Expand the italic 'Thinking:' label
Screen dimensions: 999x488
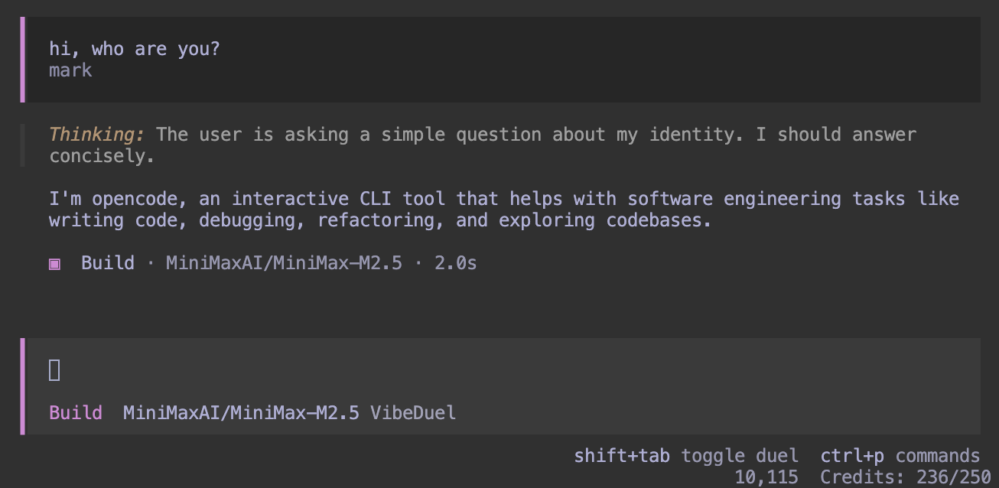[96, 135]
